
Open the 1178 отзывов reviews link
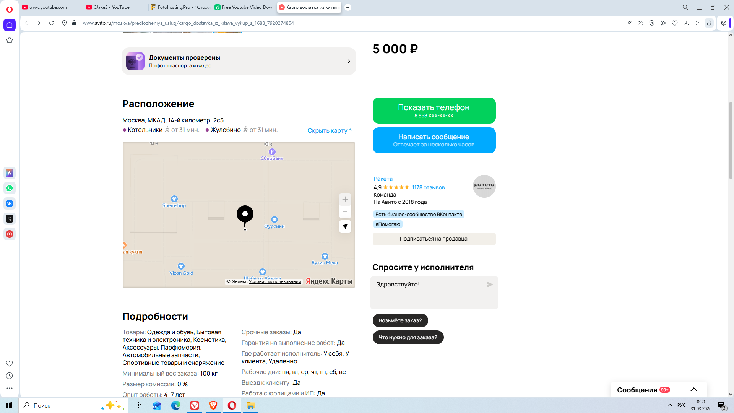pyautogui.click(x=428, y=187)
